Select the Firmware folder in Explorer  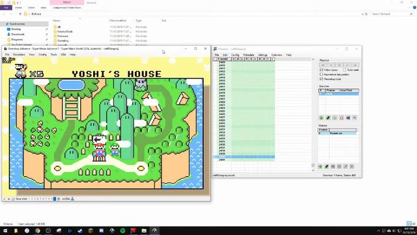click(x=63, y=36)
